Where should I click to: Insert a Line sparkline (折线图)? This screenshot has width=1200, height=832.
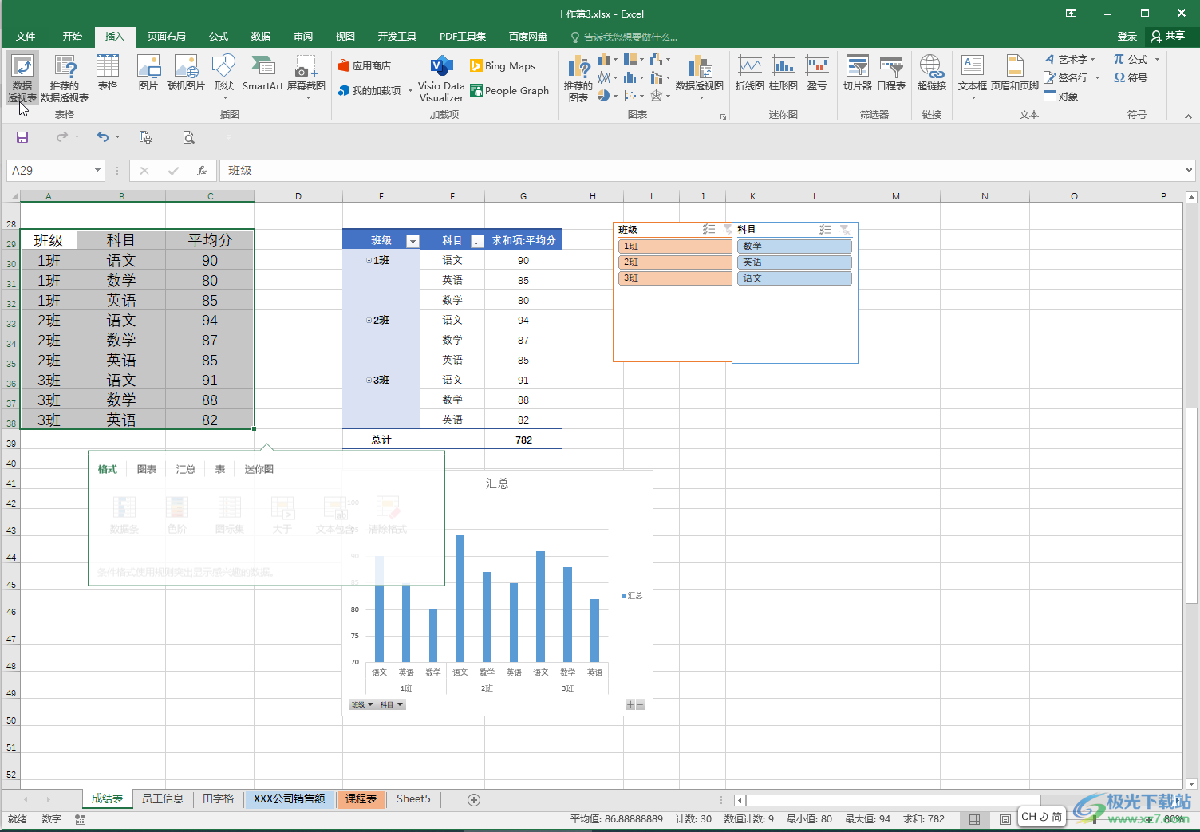(x=749, y=73)
